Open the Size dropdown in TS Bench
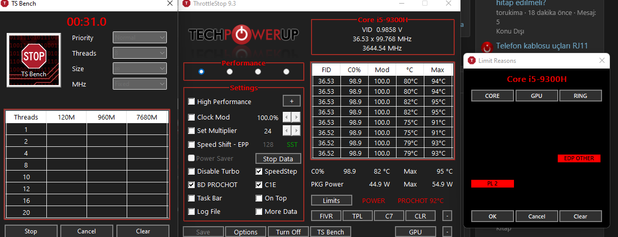 [140, 69]
